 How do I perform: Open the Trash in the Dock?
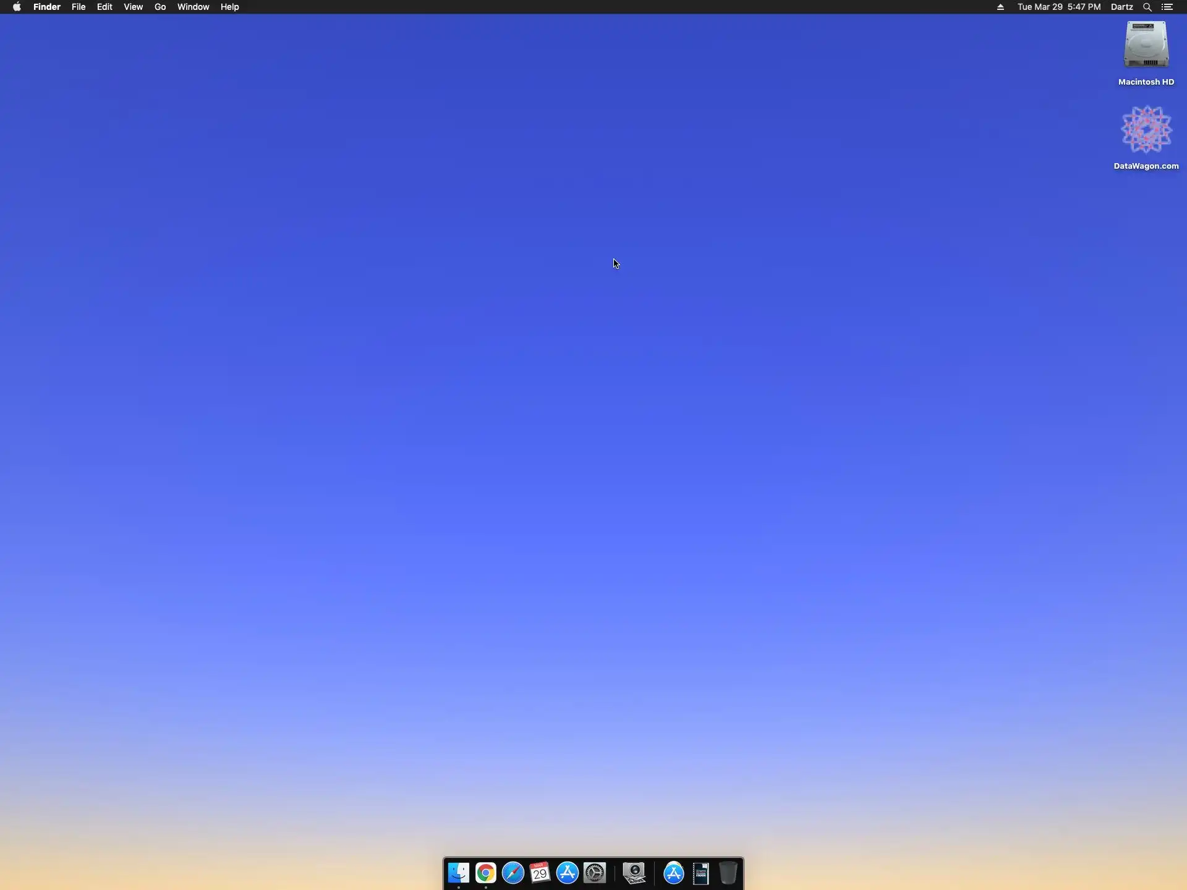[728, 873]
